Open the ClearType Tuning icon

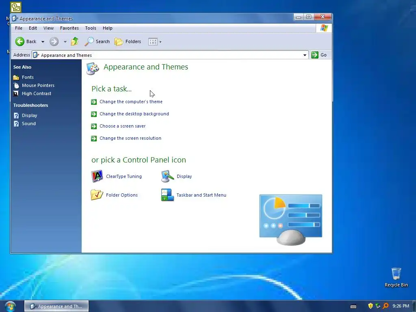click(x=97, y=176)
